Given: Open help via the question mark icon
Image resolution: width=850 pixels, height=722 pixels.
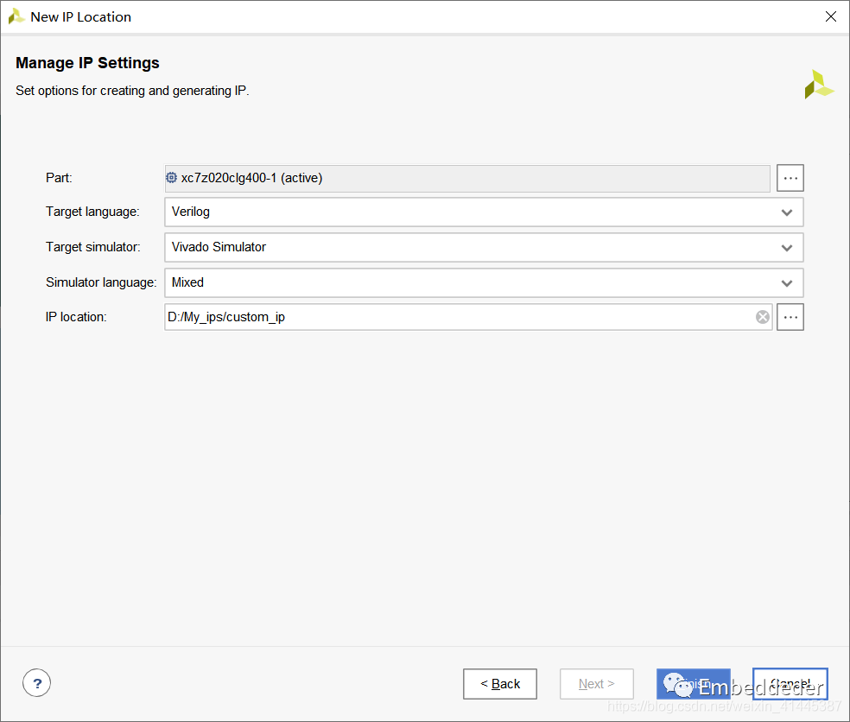Looking at the screenshot, I should click(36, 683).
